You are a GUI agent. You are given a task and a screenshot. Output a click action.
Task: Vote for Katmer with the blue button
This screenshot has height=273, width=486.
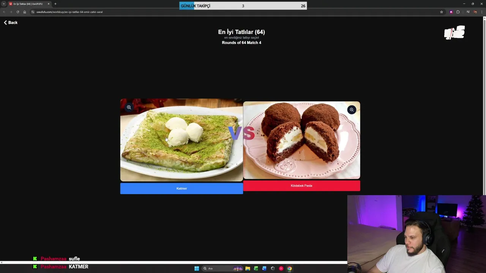tap(181, 188)
